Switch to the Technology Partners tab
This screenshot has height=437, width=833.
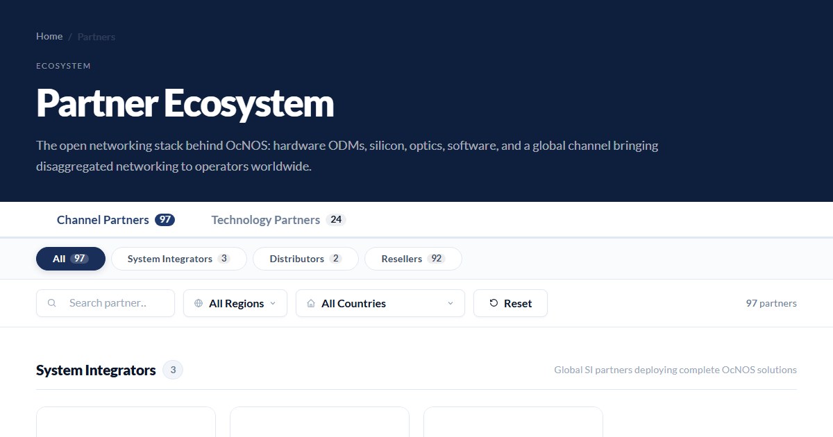tap(278, 220)
